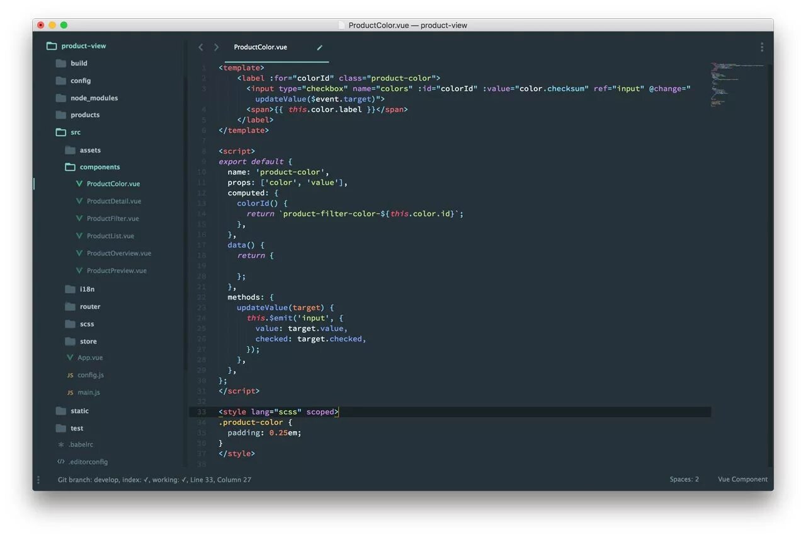The image size is (806, 537).
Task: Click the JS icon beside config.js
Action: tap(70, 375)
